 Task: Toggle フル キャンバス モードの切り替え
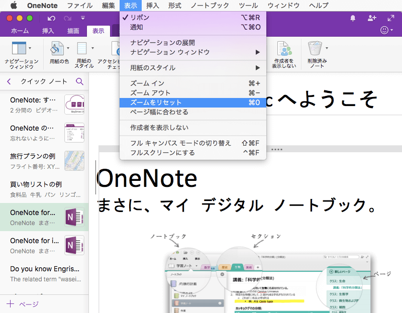pyautogui.click(x=193, y=143)
